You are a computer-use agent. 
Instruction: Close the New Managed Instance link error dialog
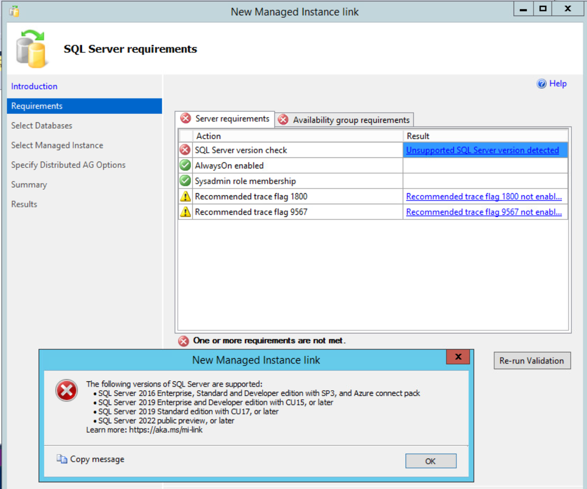point(458,357)
